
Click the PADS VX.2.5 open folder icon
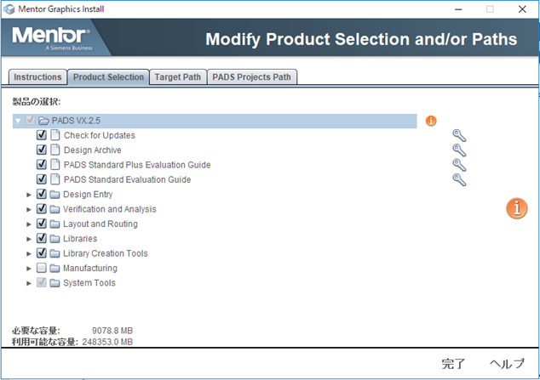(43, 121)
